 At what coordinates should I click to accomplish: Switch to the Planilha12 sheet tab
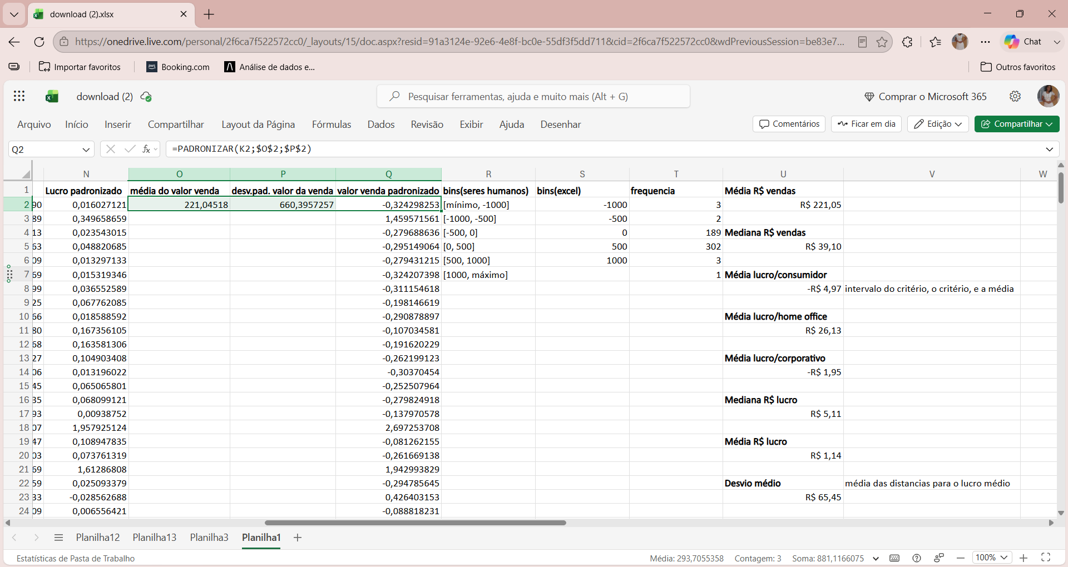click(98, 538)
